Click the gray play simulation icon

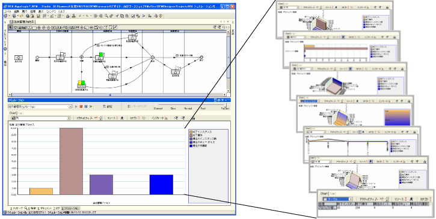76,107
